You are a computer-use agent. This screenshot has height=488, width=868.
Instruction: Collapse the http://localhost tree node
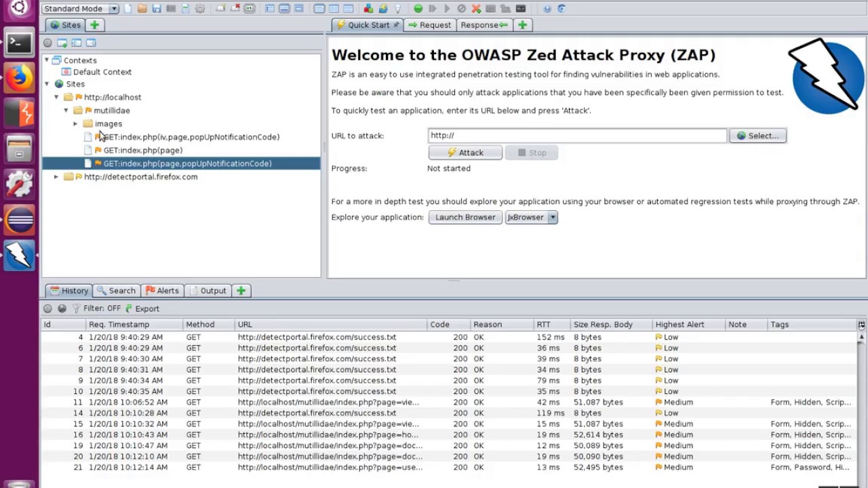tap(56, 97)
